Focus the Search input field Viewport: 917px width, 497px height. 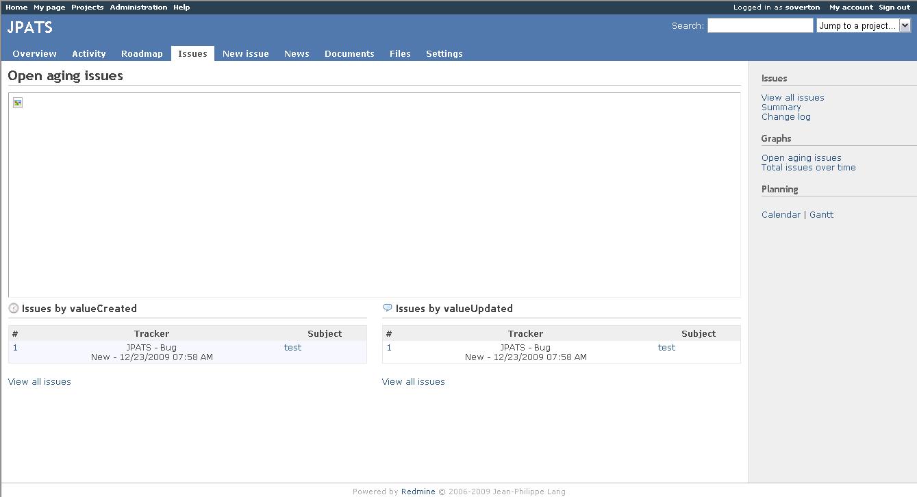pos(760,25)
